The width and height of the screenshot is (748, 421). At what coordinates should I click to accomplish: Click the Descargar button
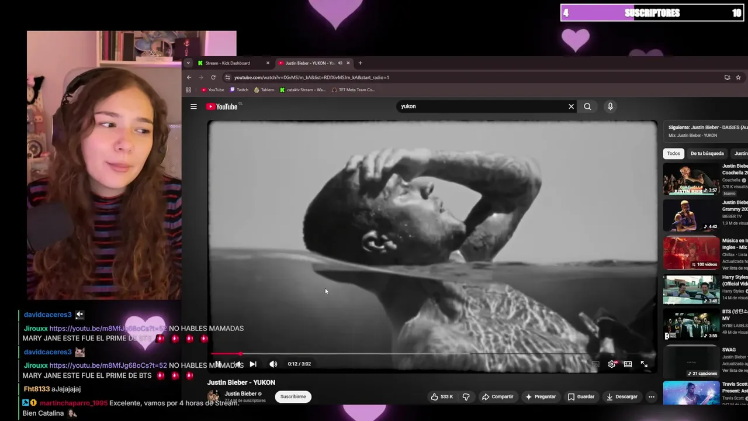(622, 396)
